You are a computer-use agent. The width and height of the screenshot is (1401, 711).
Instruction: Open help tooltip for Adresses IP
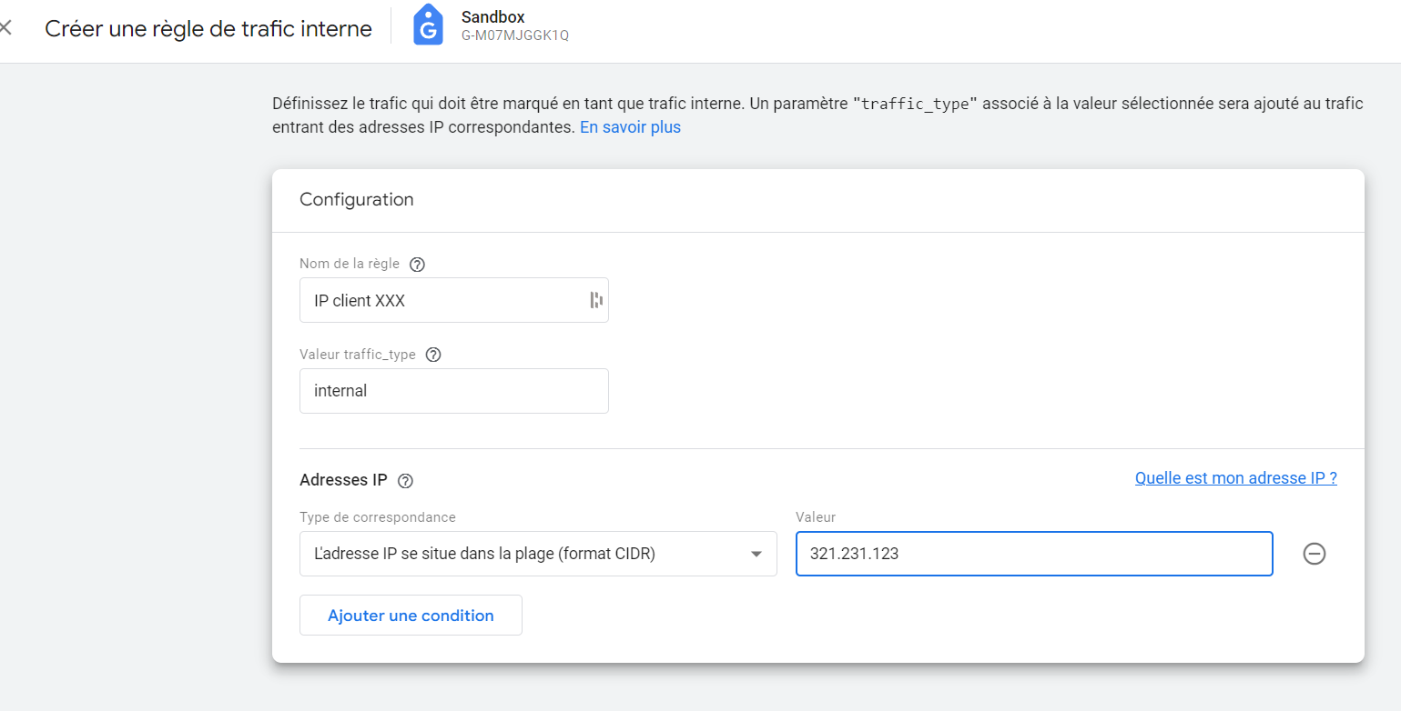pyautogui.click(x=406, y=481)
